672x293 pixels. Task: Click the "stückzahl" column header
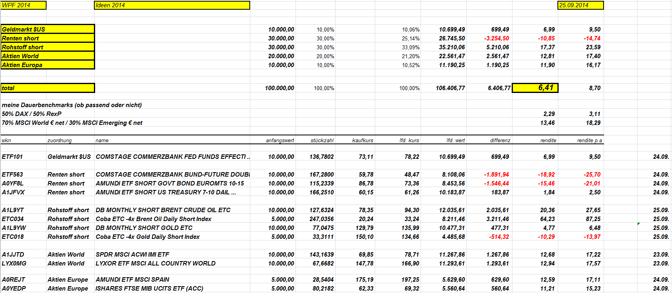coord(322,140)
